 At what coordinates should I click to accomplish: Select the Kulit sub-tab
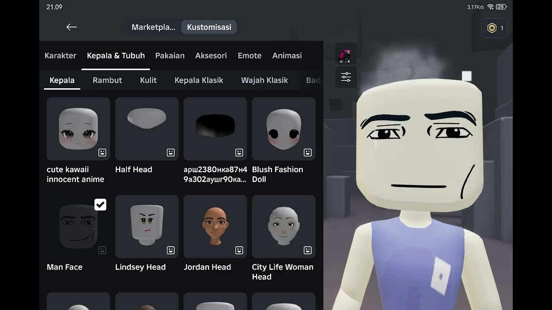click(x=148, y=80)
